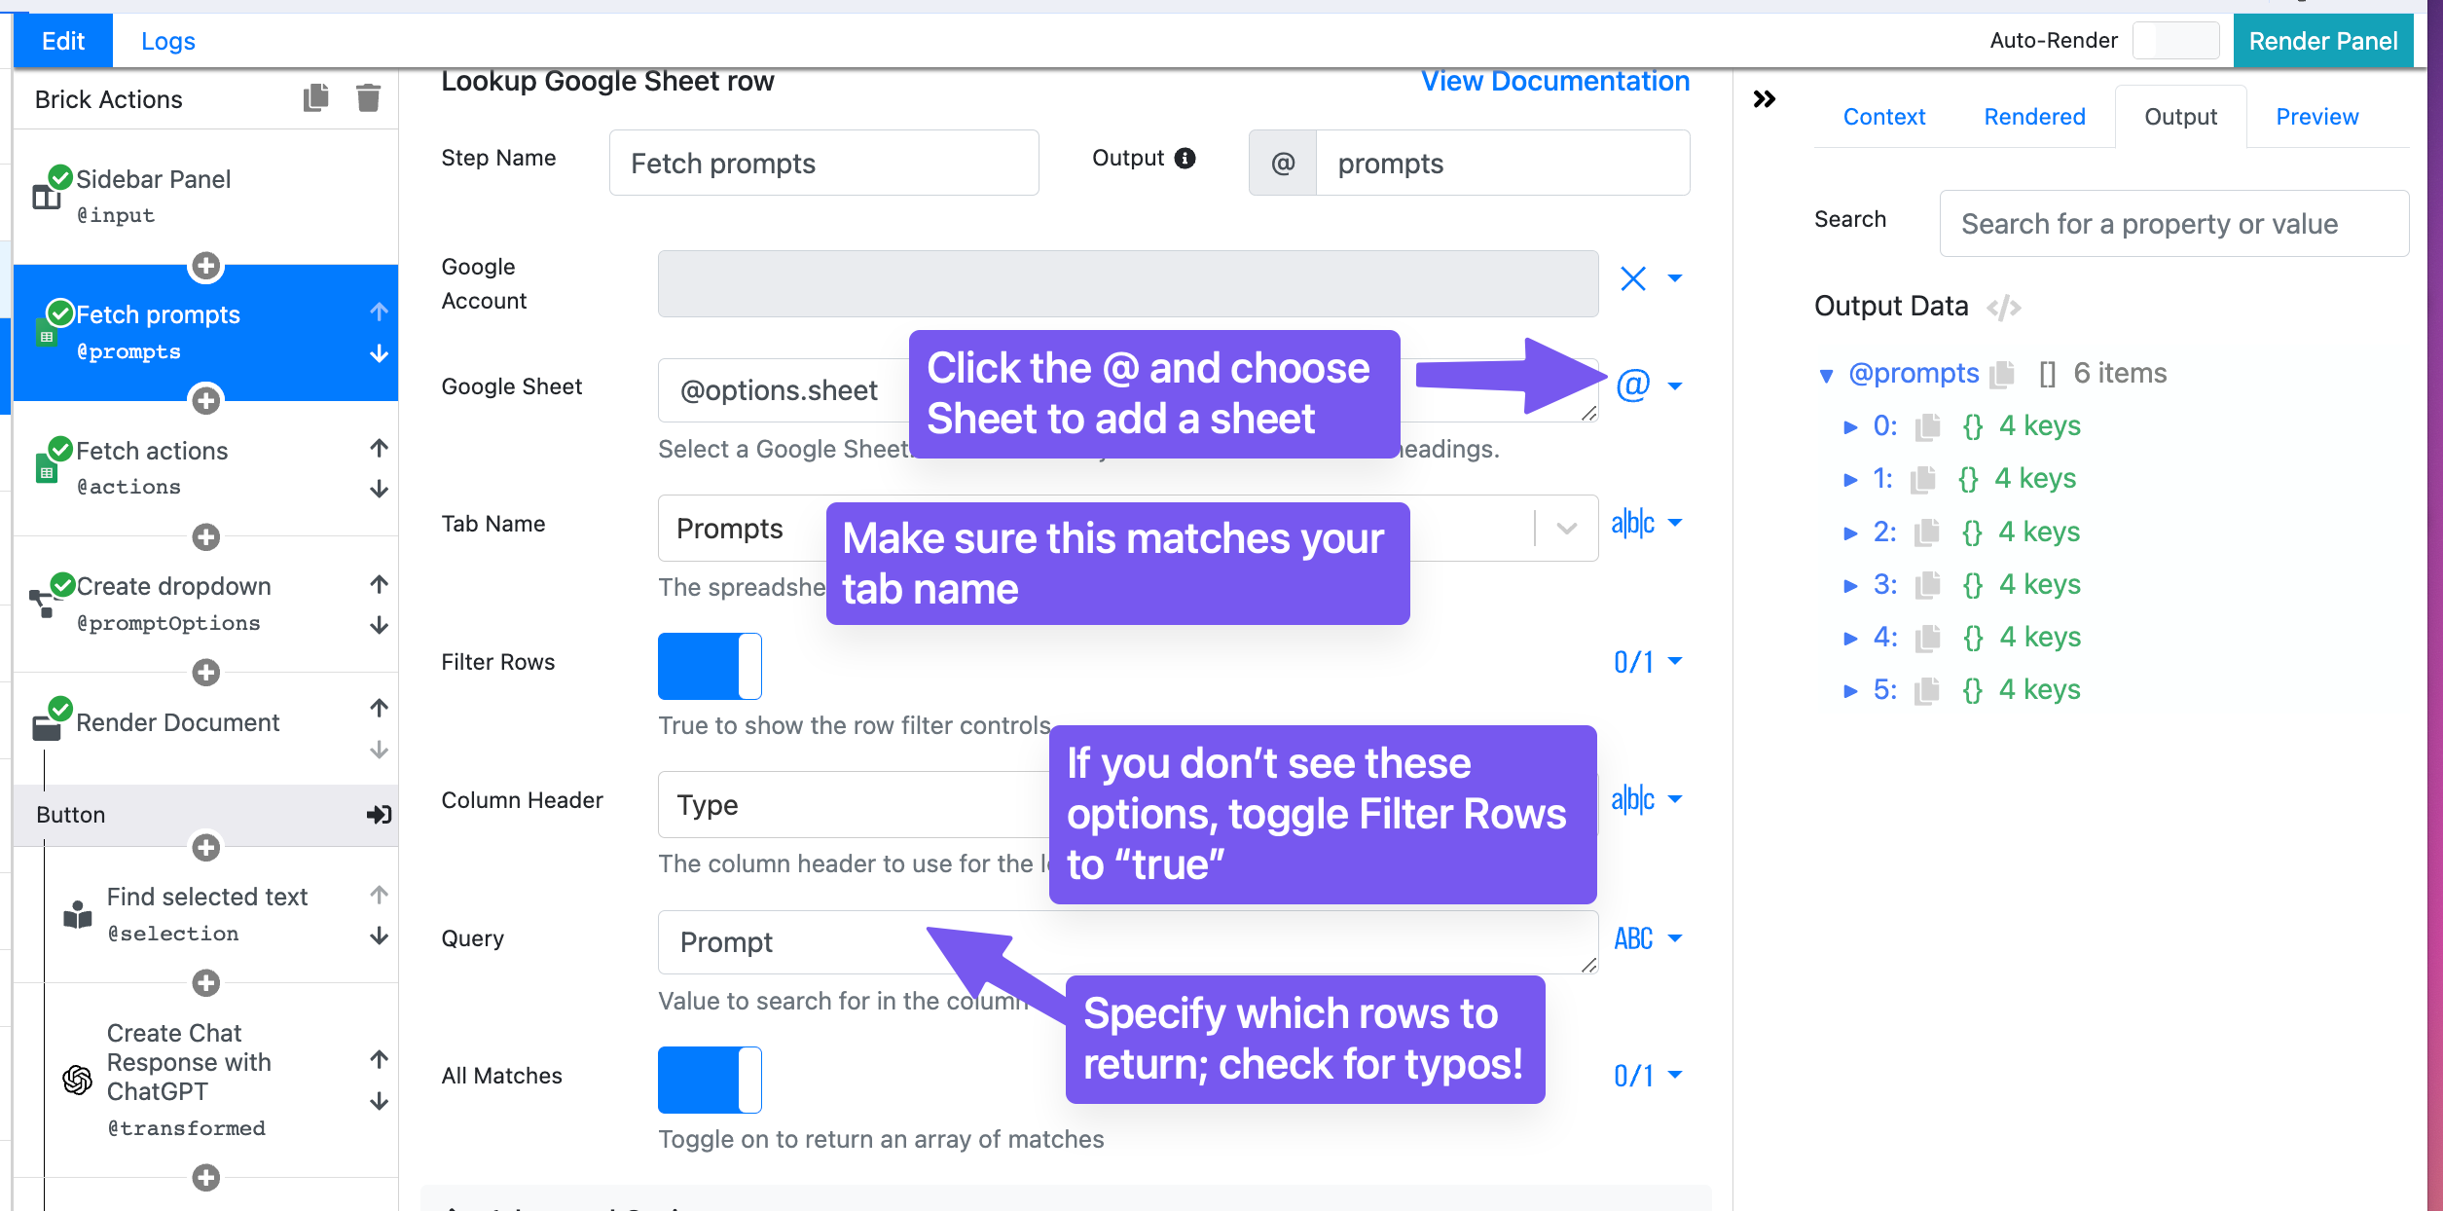Screen dimensions: 2443x1211
Task: Open the Context tab
Action: point(1883,117)
